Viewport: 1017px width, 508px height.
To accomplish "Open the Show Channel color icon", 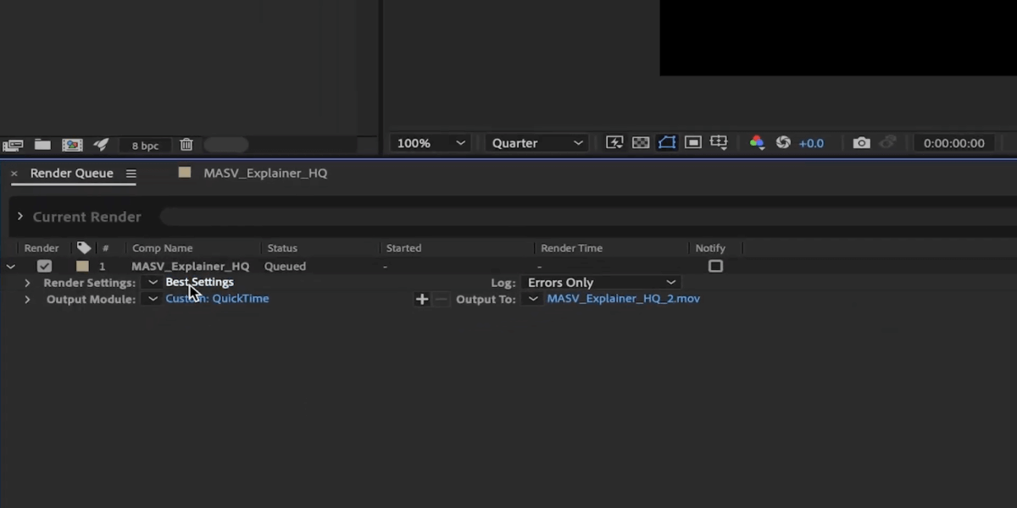I will (757, 143).
